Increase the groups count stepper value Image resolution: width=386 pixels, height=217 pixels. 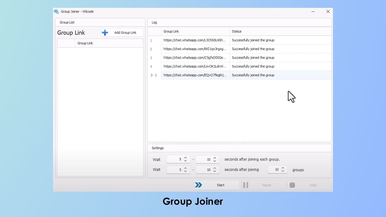click(283, 168)
